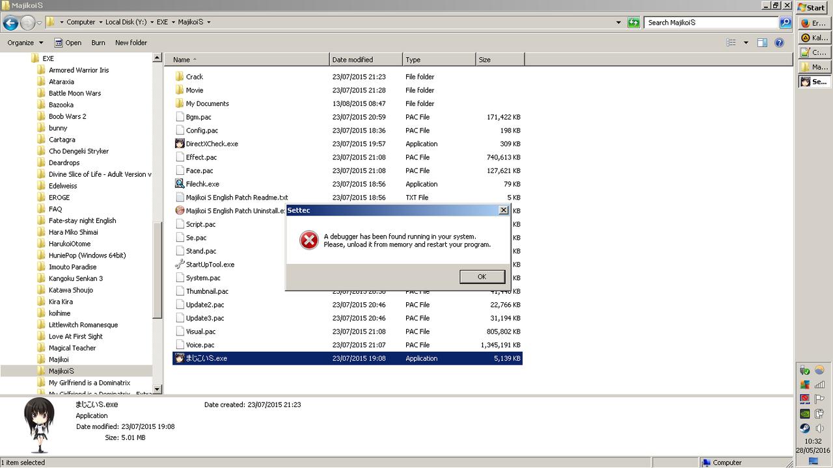Click the NVIDIA tray icon

click(805, 413)
